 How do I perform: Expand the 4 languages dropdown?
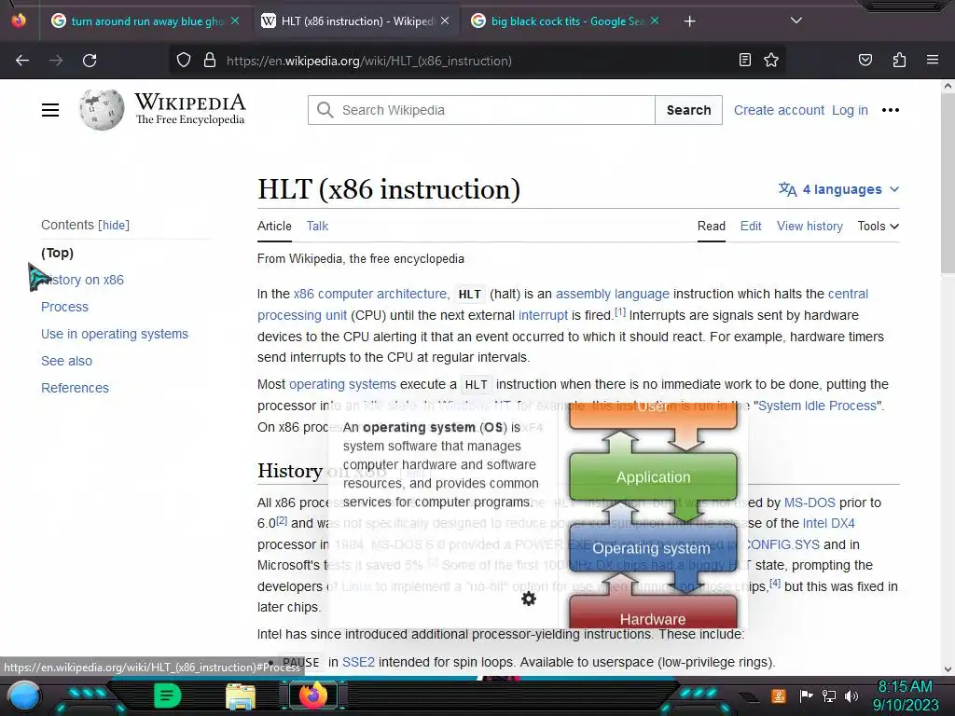pyautogui.click(x=838, y=189)
